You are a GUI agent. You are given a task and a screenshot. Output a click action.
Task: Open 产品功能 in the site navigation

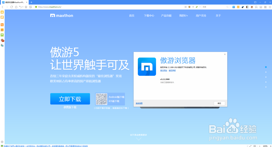[x=166, y=16]
